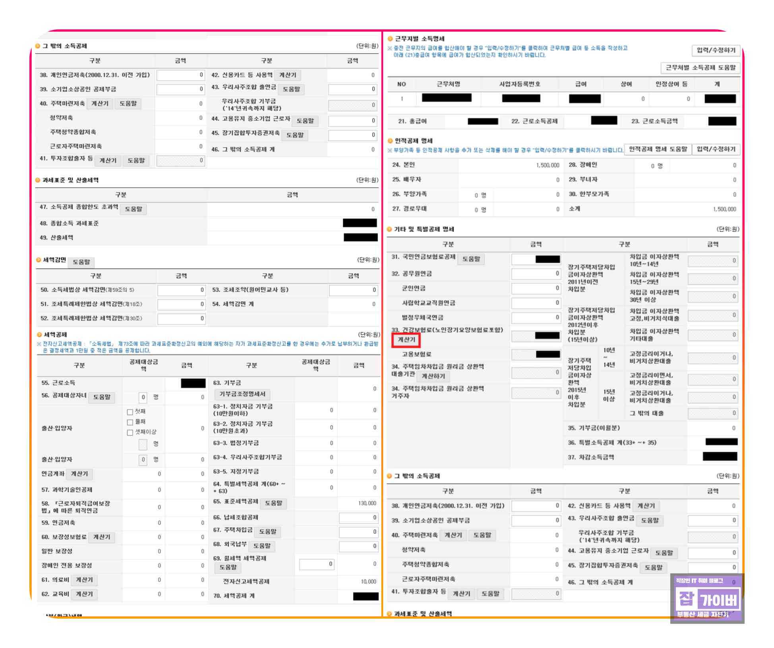Click 입력/수정하기 for 근무지별 소득명세

click(x=716, y=50)
